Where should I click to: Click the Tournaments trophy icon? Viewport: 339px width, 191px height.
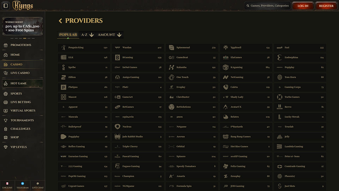pos(6,121)
